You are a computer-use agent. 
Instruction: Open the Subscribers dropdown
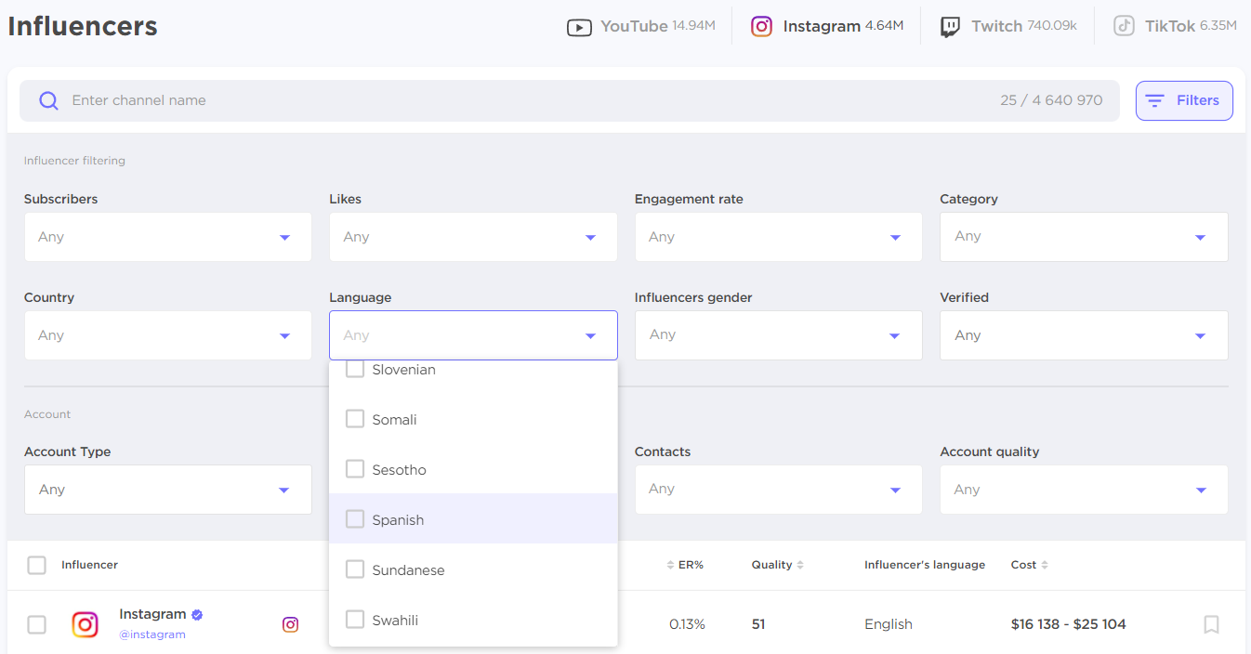click(167, 237)
